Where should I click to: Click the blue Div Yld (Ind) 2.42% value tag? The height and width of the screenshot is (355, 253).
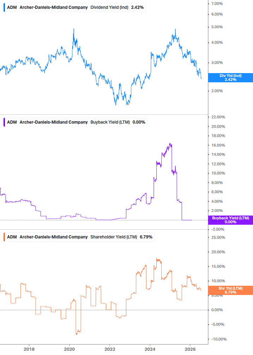tap(230, 78)
